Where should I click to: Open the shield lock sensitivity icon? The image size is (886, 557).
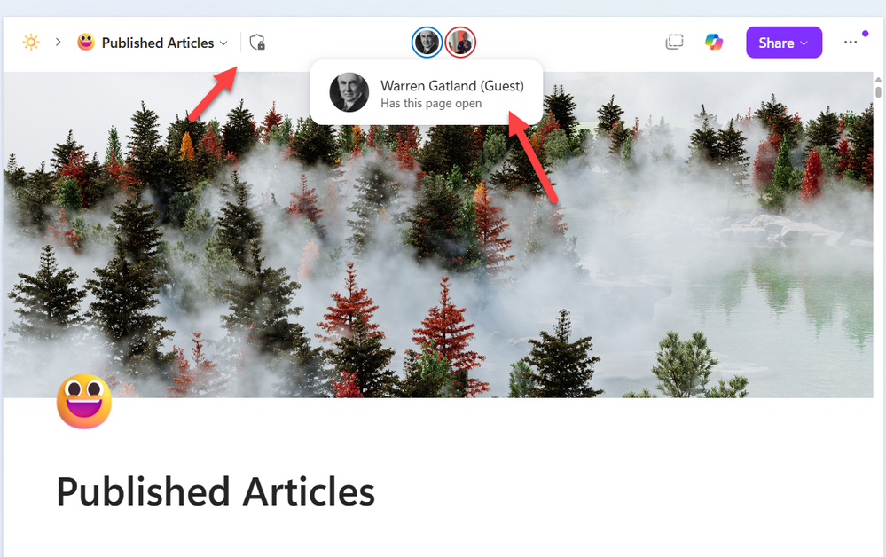(x=257, y=43)
